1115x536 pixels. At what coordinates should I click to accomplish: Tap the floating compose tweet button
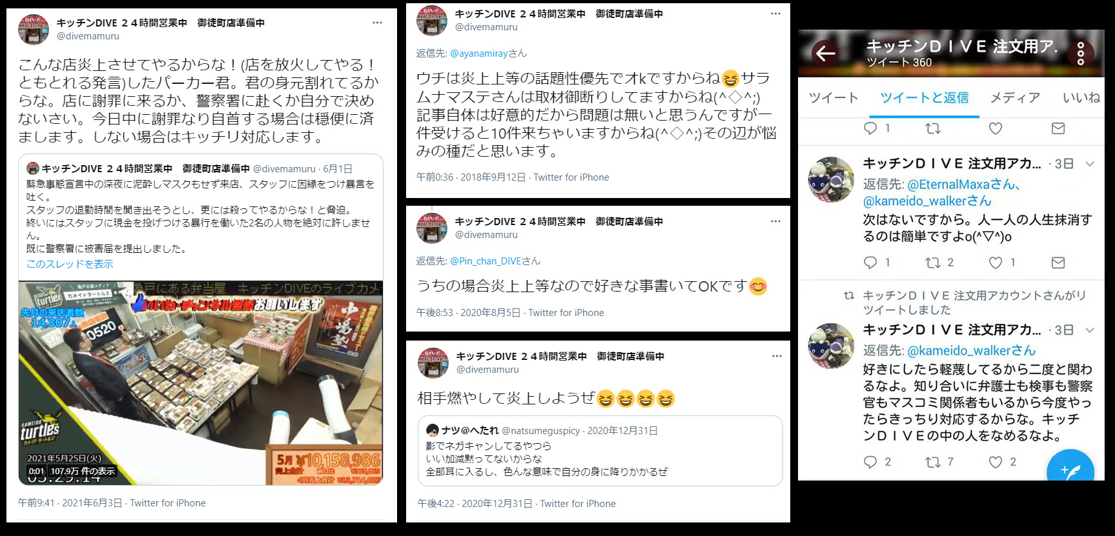[1070, 470]
